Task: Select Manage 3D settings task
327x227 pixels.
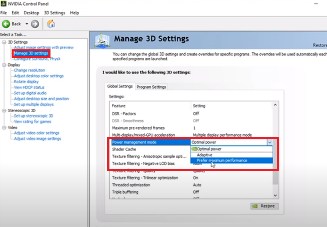Action: pyautogui.click(x=31, y=53)
